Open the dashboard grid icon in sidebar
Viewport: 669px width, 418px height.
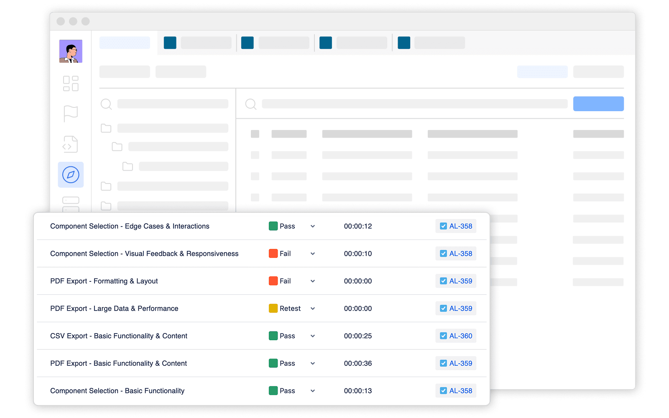(x=71, y=83)
